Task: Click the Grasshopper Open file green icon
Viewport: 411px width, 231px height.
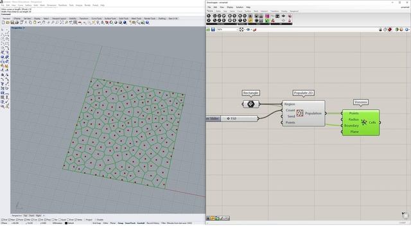Action: pos(208,30)
